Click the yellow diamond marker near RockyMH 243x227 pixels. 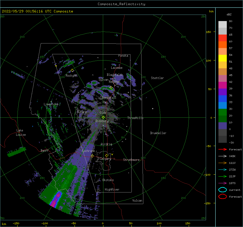[x=72, y=70]
